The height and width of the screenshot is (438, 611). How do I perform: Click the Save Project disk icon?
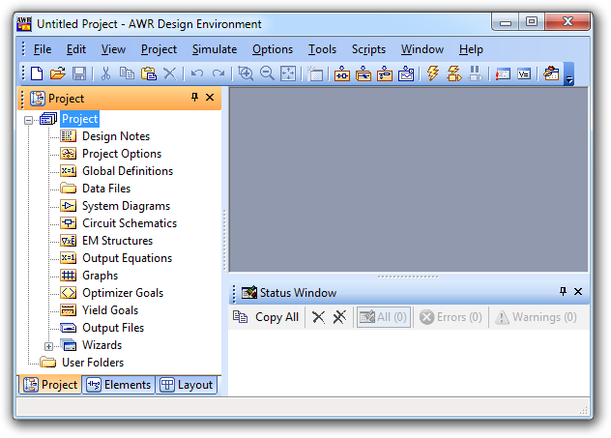(x=79, y=73)
